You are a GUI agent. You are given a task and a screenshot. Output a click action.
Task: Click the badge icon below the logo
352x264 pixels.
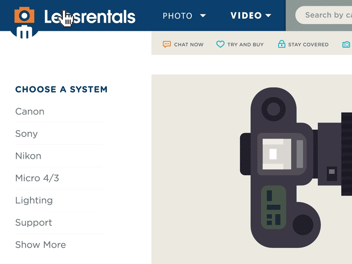click(x=25, y=32)
